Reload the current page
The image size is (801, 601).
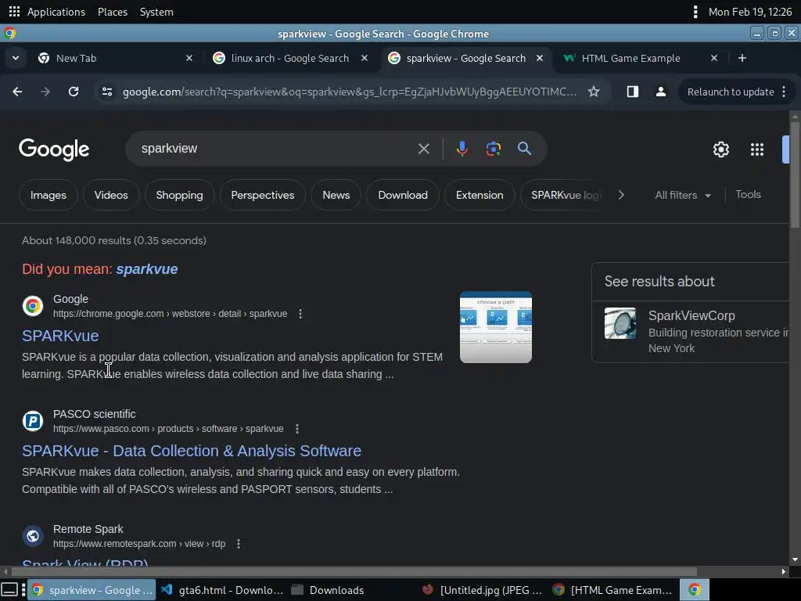[x=74, y=92]
